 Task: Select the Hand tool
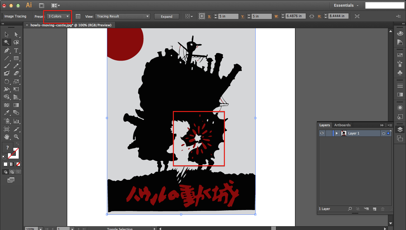(7, 137)
